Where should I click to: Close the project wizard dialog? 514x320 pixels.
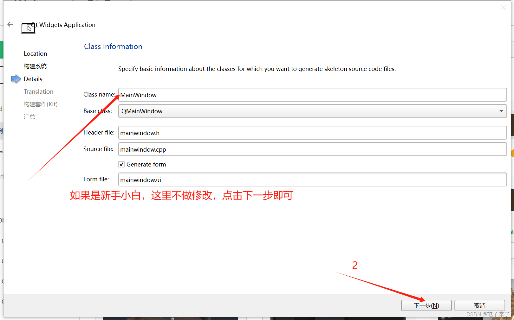pyautogui.click(x=503, y=7)
